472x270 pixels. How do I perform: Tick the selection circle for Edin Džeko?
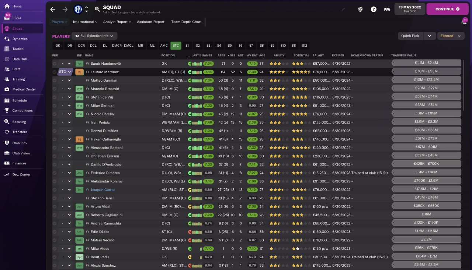(x=55, y=232)
